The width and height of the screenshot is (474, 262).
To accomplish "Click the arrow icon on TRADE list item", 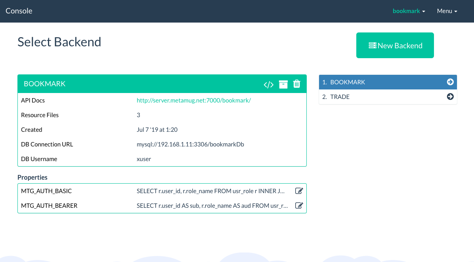I will (x=450, y=97).
